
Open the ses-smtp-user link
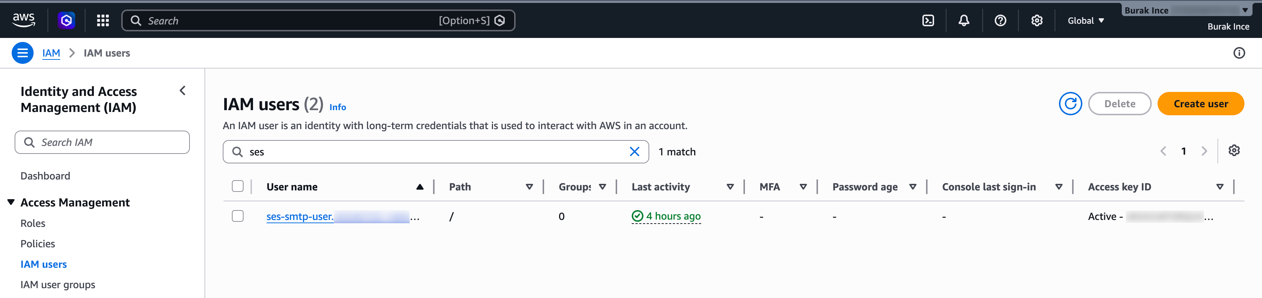tap(343, 216)
